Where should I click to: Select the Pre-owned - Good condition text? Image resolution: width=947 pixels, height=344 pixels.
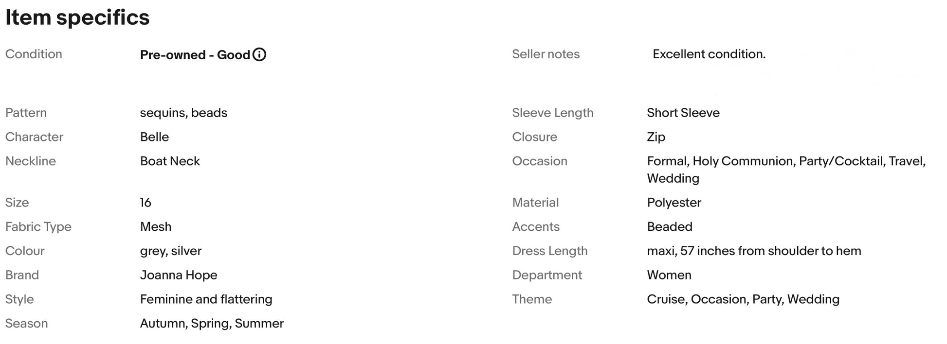point(195,55)
